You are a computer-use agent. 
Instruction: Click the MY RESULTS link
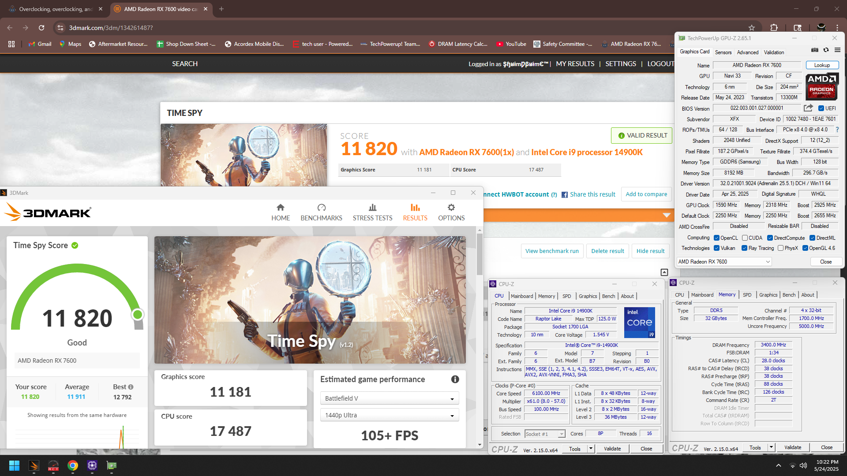tap(575, 64)
